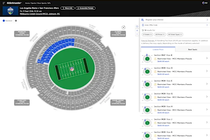Open Section M39 Row D chevron
This screenshot has height=140, width=210.
point(207,71)
